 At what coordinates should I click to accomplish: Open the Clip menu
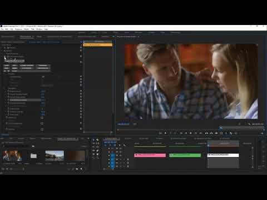tap(12, 29)
